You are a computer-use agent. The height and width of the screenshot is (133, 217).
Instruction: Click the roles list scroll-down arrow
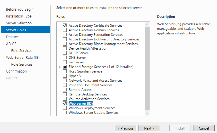147,113
